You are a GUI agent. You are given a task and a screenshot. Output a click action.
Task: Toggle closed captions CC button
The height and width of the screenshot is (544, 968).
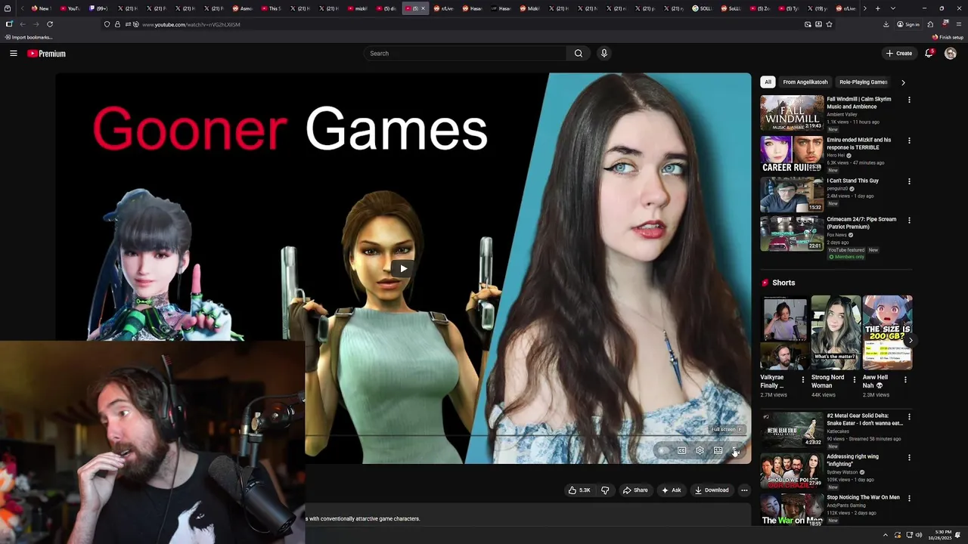pyautogui.click(x=681, y=450)
